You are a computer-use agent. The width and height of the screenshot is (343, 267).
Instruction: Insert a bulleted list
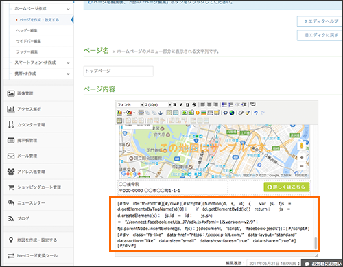point(224,104)
